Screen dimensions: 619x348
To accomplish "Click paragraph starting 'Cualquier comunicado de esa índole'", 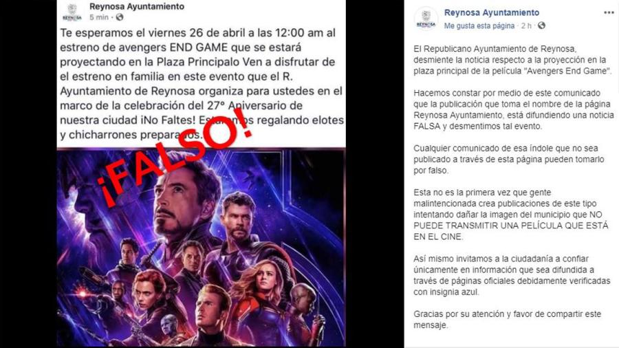I will pos(509,160).
